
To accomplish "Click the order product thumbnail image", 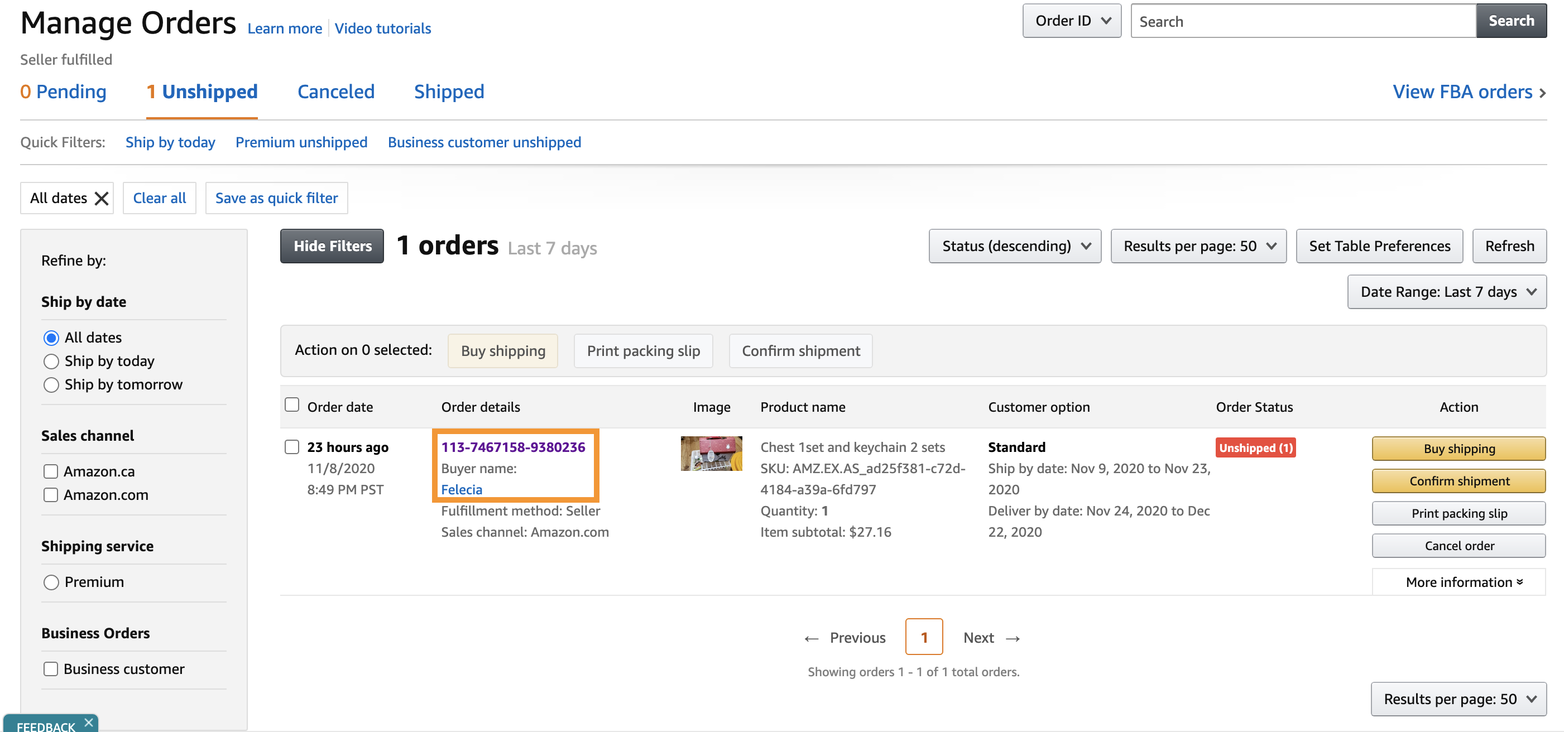I will tap(711, 454).
